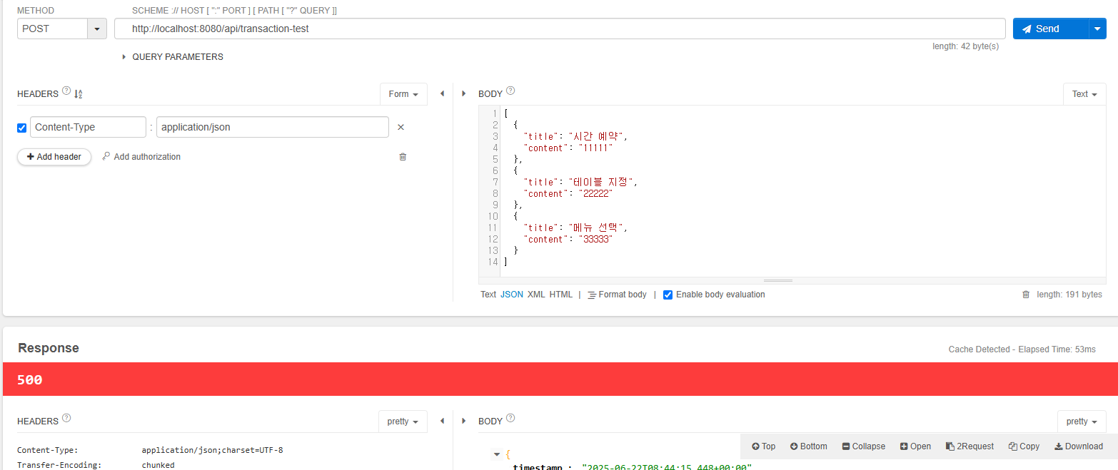The width and height of the screenshot is (1118, 470).
Task: Open help icon next to response BODY
Action: (510, 419)
